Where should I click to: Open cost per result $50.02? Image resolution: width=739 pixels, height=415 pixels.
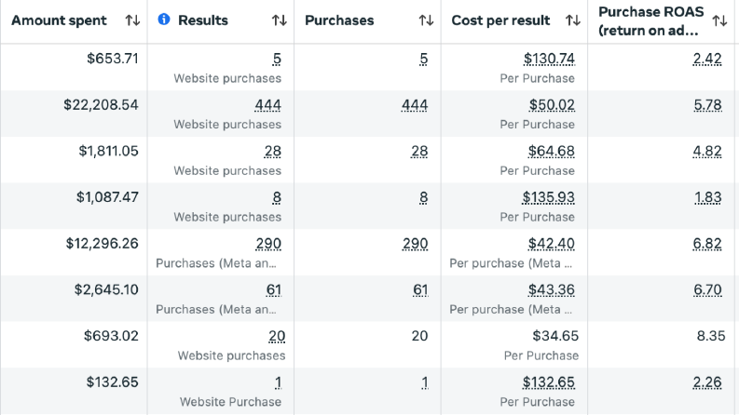552,104
